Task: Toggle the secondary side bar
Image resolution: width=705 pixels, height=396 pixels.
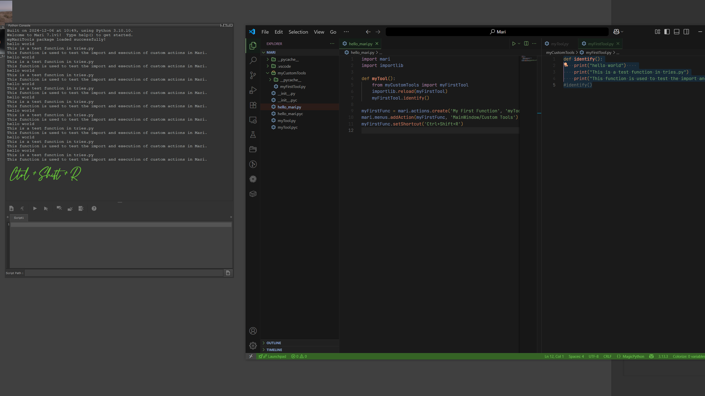Action: (x=686, y=32)
